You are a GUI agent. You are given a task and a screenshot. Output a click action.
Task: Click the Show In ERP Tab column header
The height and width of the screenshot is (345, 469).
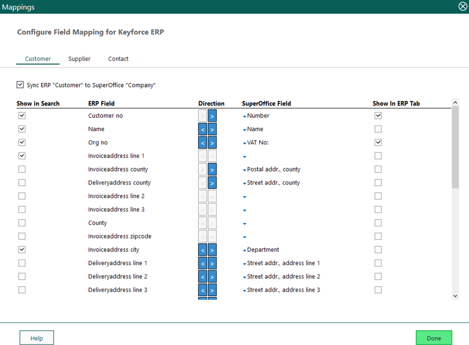coord(396,103)
